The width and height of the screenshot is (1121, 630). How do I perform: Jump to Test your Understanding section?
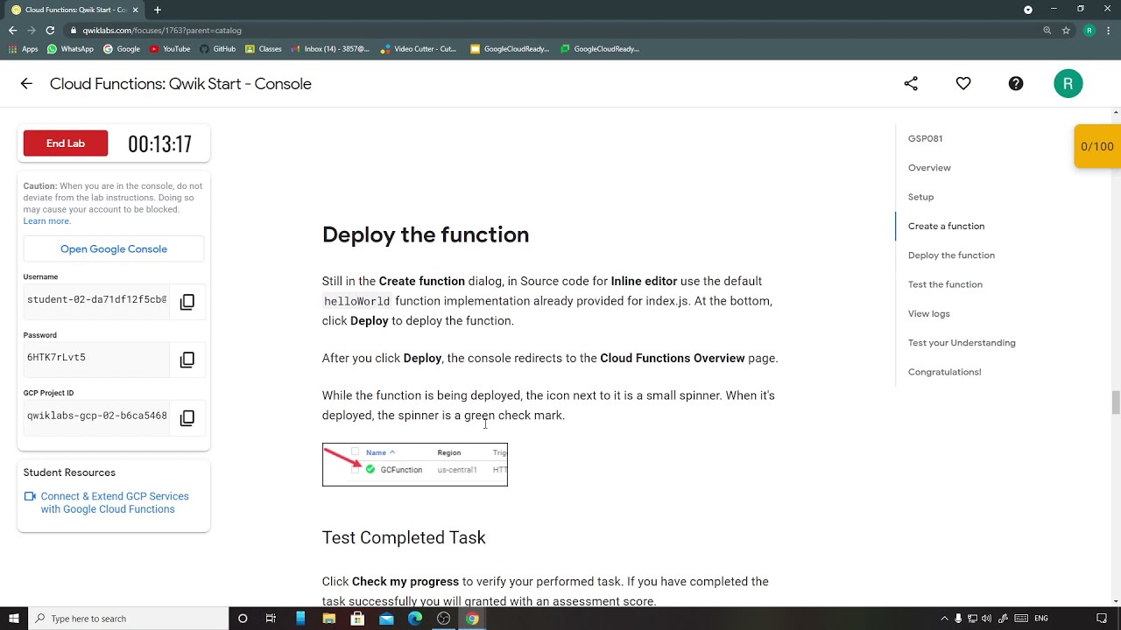click(x=962, y=343)
